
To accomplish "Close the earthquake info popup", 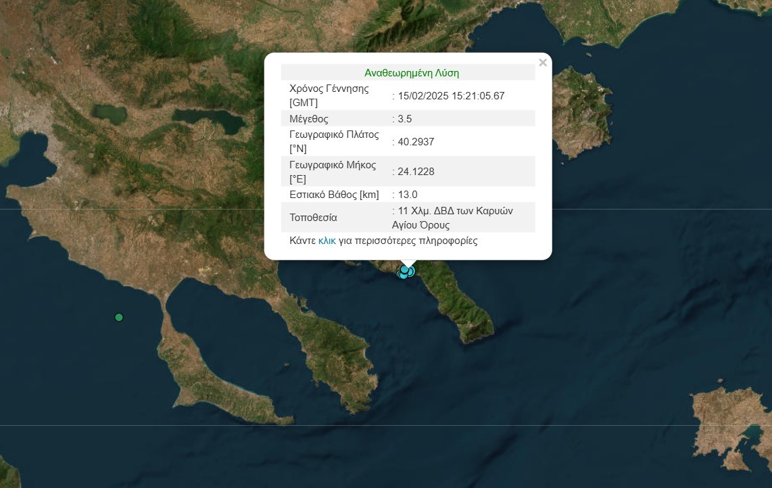I will (542, 63).
